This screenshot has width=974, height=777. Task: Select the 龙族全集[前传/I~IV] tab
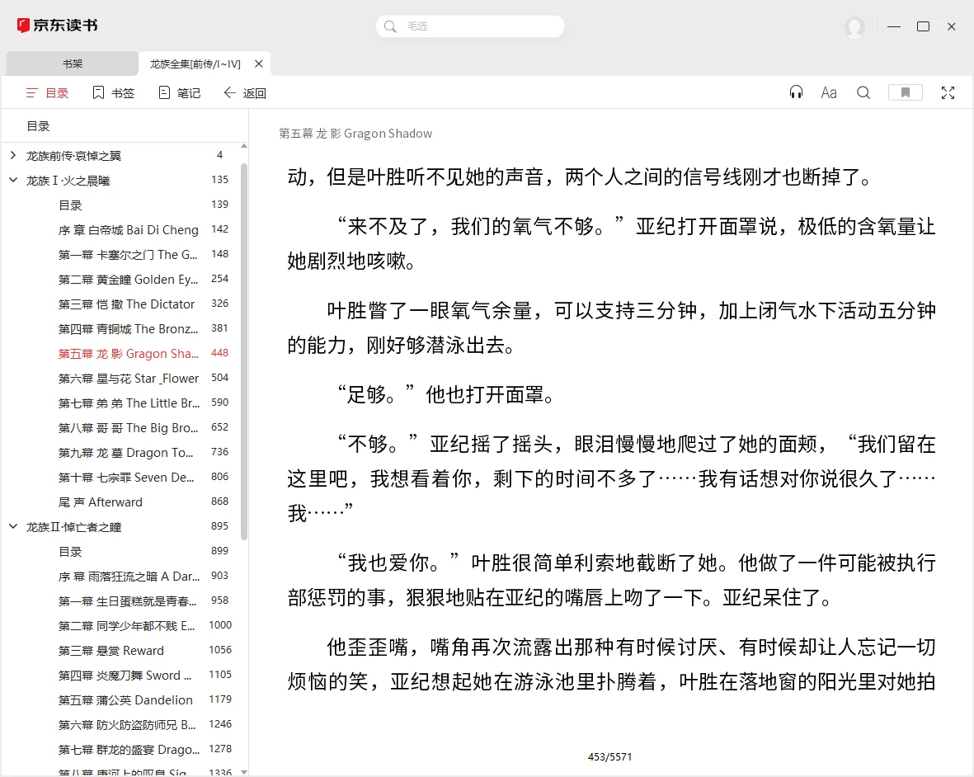[195, 64]
